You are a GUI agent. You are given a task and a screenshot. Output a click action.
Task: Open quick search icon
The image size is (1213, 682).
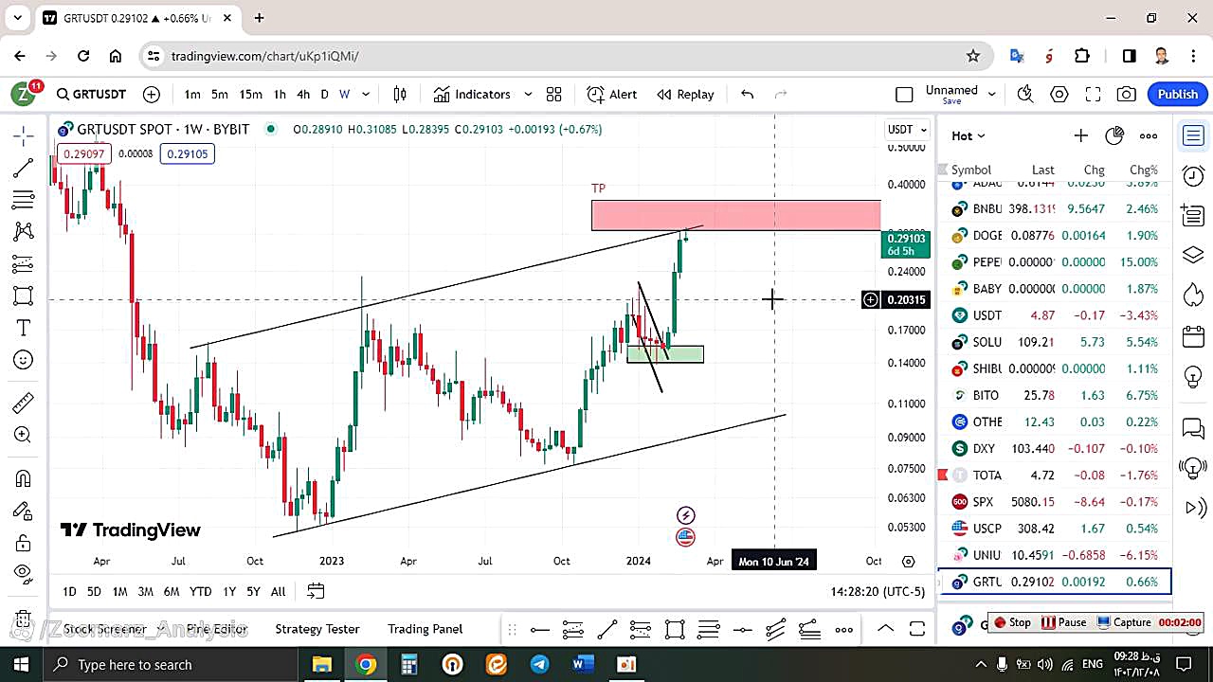click(x=1025, y=94)
